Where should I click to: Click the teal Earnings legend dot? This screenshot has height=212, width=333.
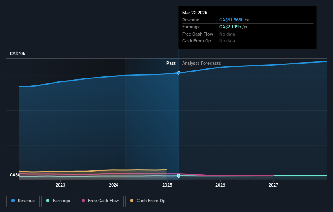(x=48, y=201)
